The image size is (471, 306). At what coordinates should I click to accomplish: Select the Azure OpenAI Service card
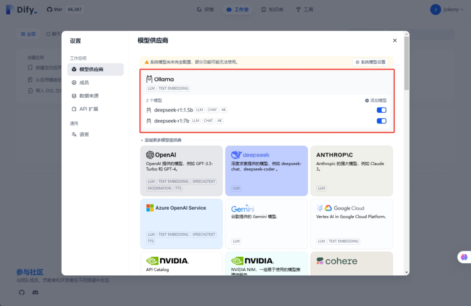181,224
